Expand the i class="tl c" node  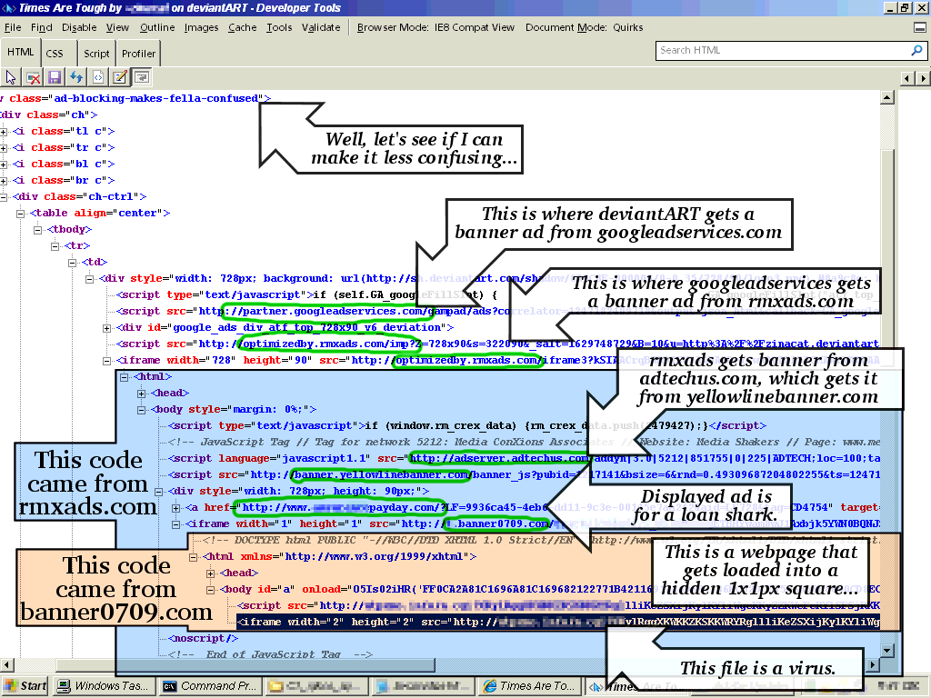tap(4, 132)
